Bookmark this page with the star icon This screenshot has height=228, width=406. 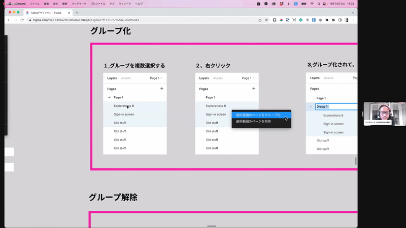(266, 20)
